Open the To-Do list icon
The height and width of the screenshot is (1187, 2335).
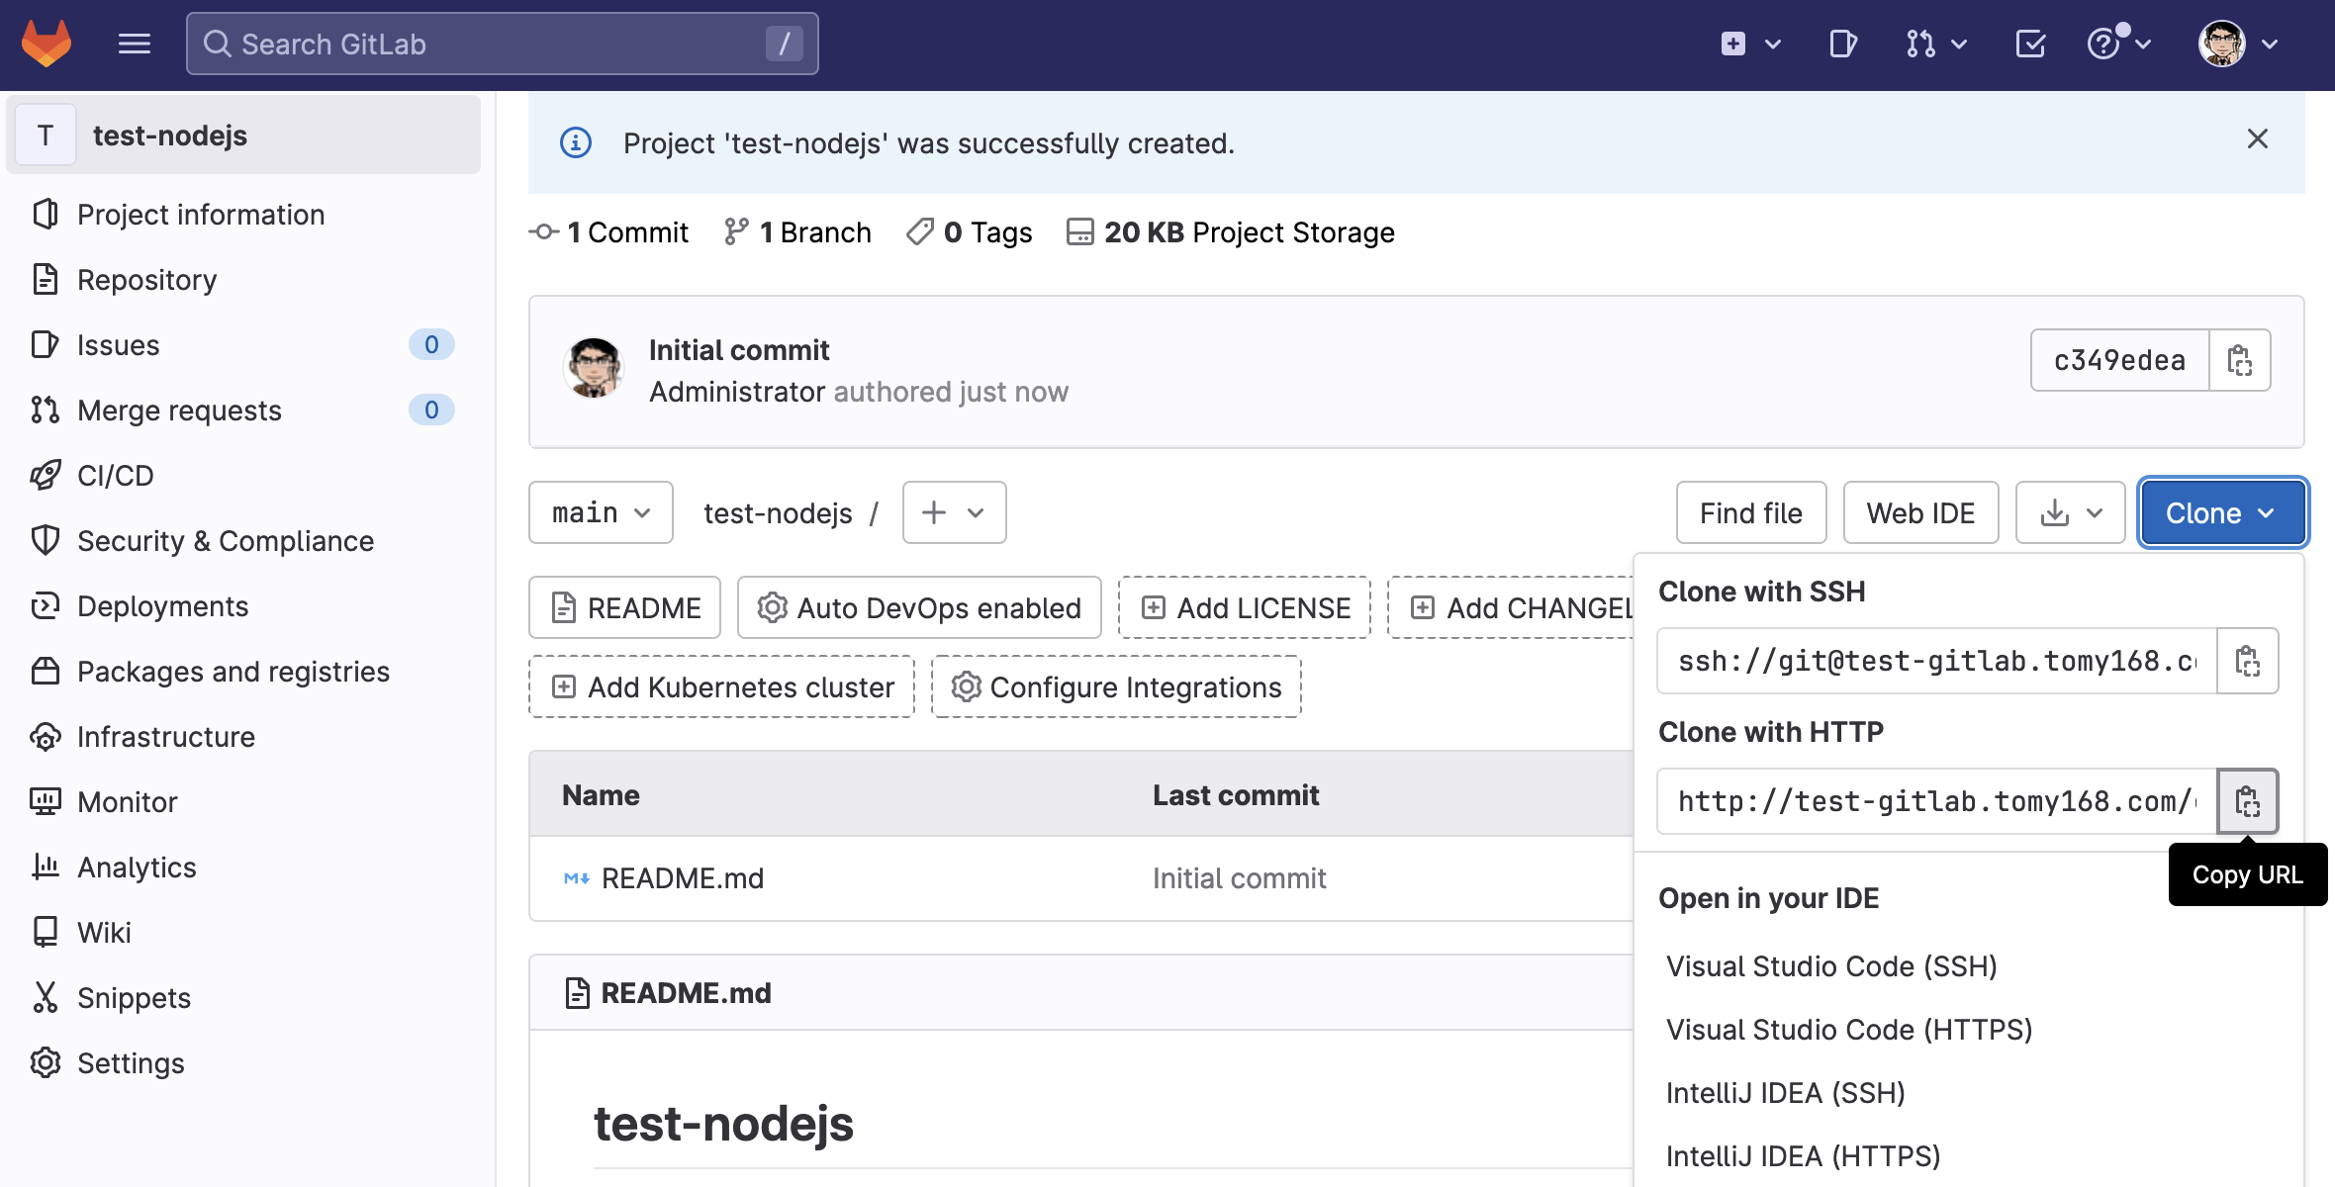point(2030,44)
